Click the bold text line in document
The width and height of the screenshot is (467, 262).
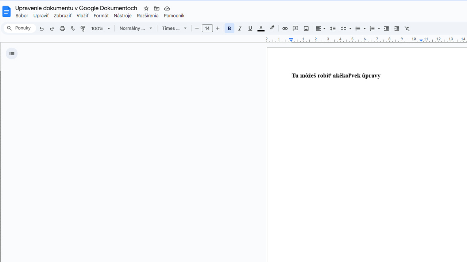click(x=336, y=76)
